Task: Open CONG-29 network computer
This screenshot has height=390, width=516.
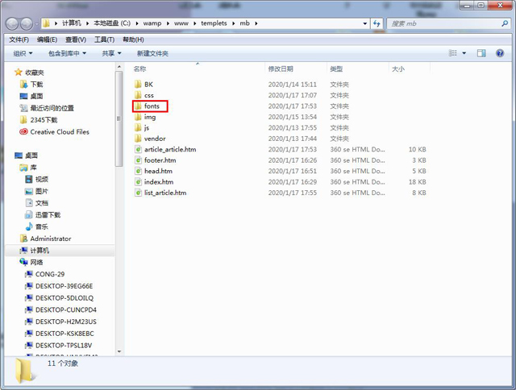Action: tap(45, 274)
